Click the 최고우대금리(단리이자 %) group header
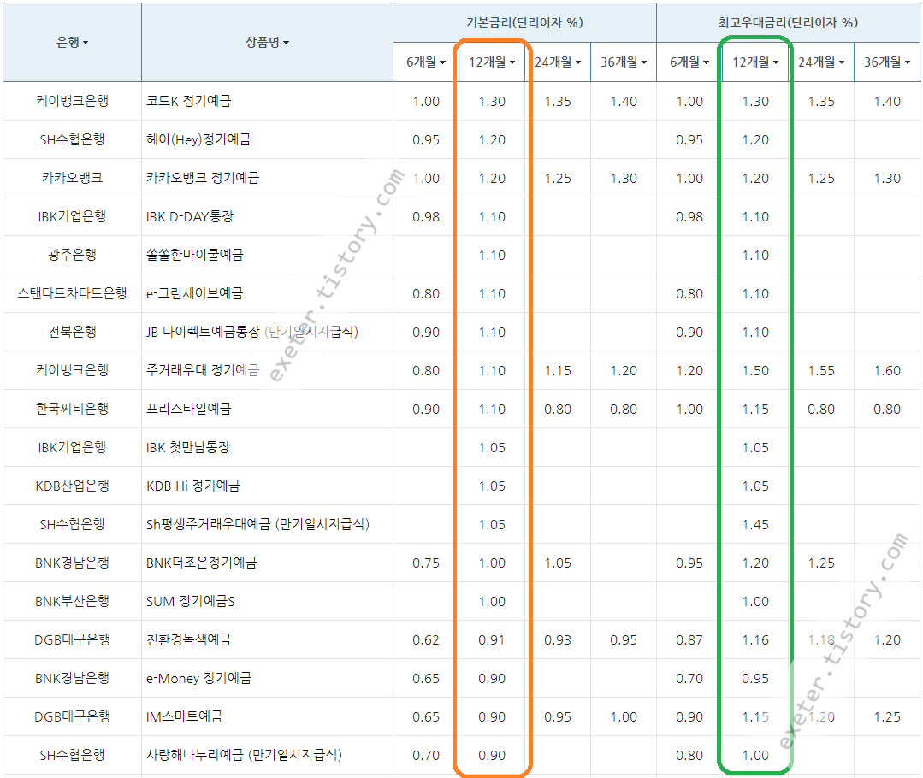Screen dimensions: 923x778 coord(788,22)
